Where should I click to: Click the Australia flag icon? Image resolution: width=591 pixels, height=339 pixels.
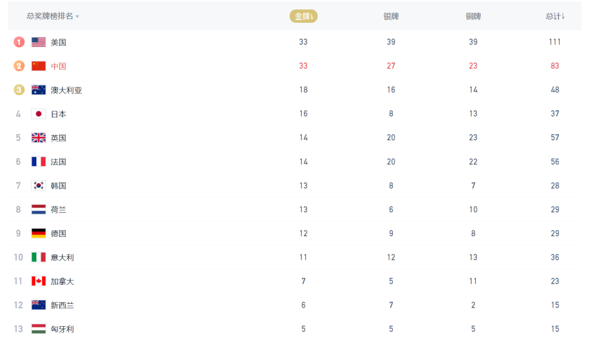tap(39, 90)
